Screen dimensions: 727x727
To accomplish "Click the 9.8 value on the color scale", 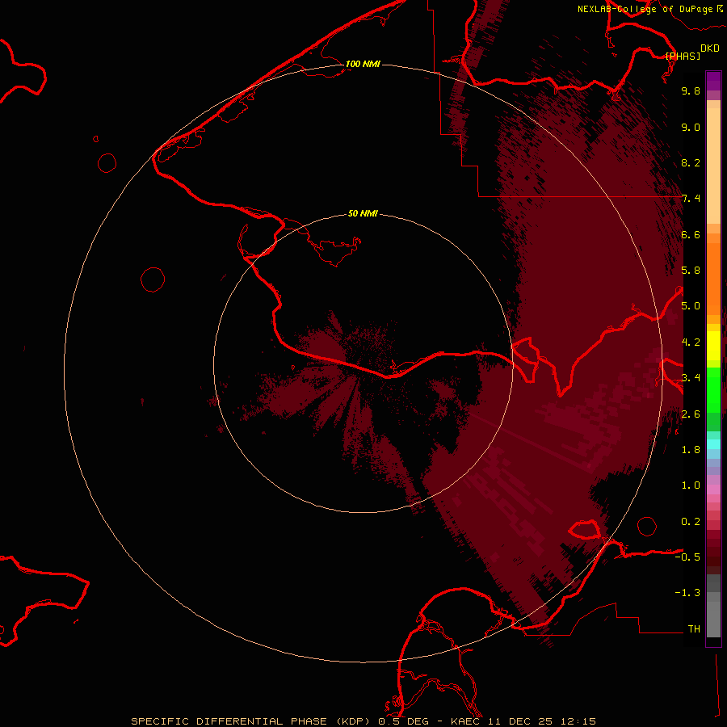I will (x=691, y=90).
